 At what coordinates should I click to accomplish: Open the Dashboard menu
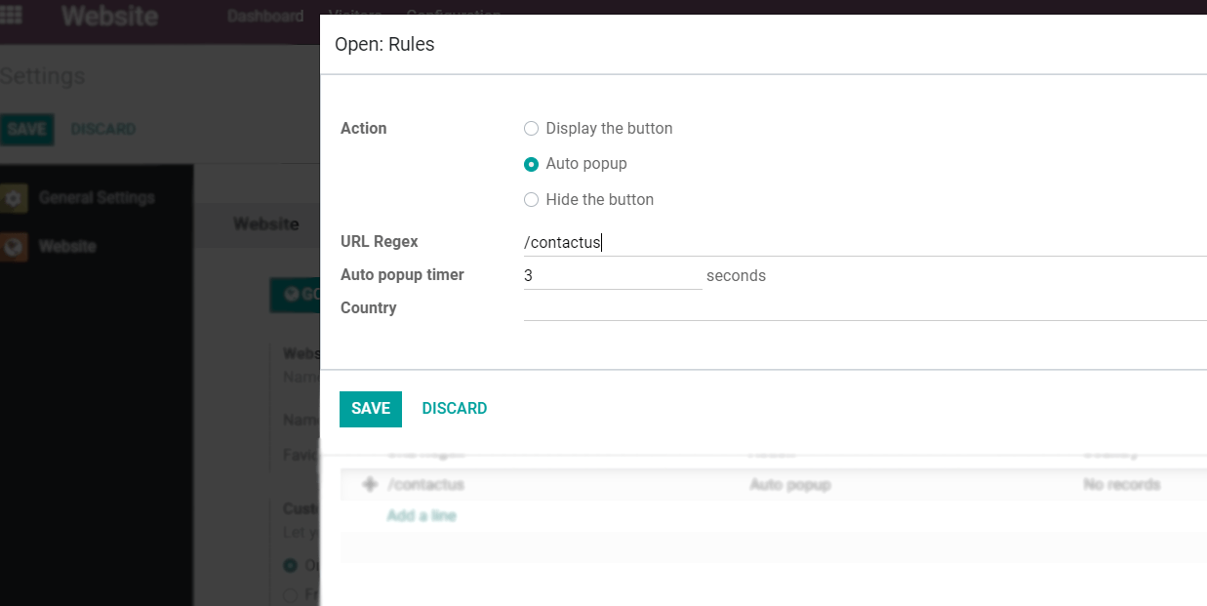click(x=264, y=16)
